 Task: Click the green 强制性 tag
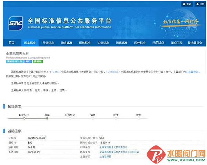(x=38, y=62)
